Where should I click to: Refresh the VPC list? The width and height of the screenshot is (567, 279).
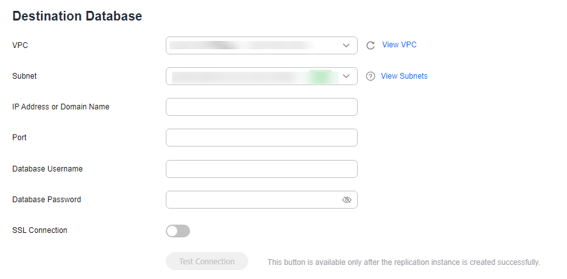371,45
